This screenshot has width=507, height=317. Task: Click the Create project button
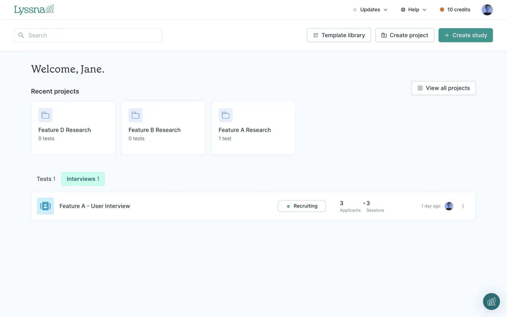pos(405,35)
